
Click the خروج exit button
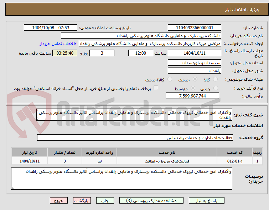[59, 201]
